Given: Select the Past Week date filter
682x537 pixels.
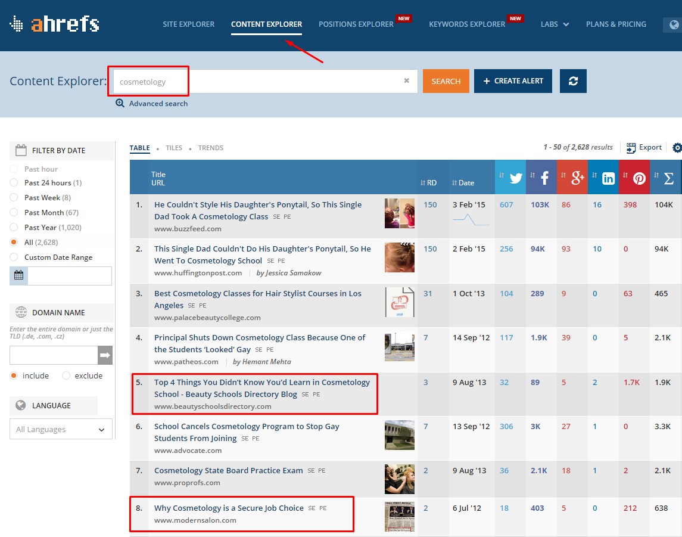Looking at the screenshot, I should click(x=14, y=197).
